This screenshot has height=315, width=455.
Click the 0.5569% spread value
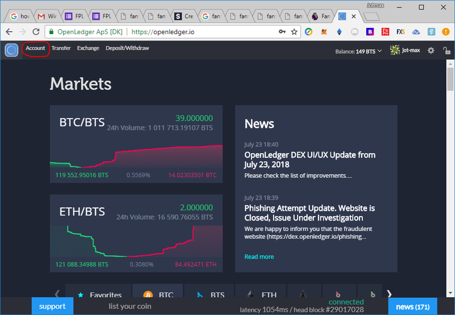(x=138, y=175)
